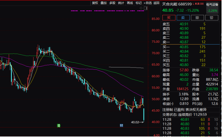Click the 撤 cancel order button
This screenshot has height=137, width=222.
coord(197,18)
